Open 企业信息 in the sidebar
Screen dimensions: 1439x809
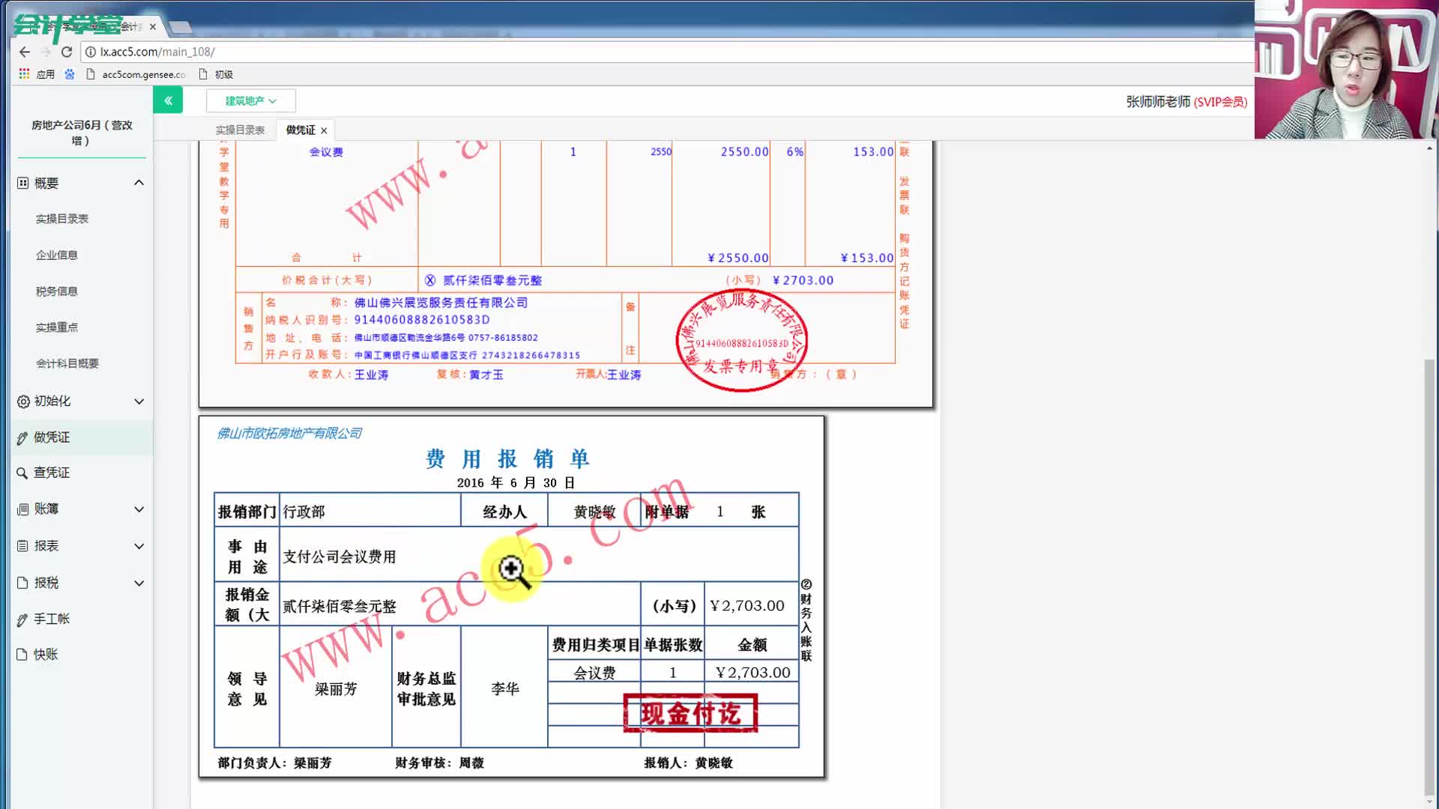click(57, 255)
